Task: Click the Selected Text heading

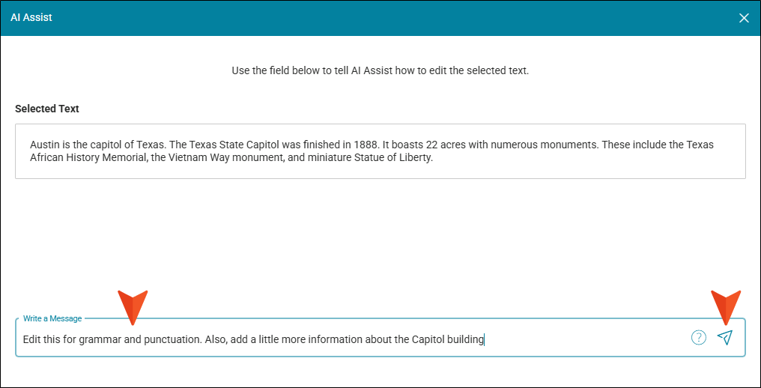Action: tap(47, 109)
